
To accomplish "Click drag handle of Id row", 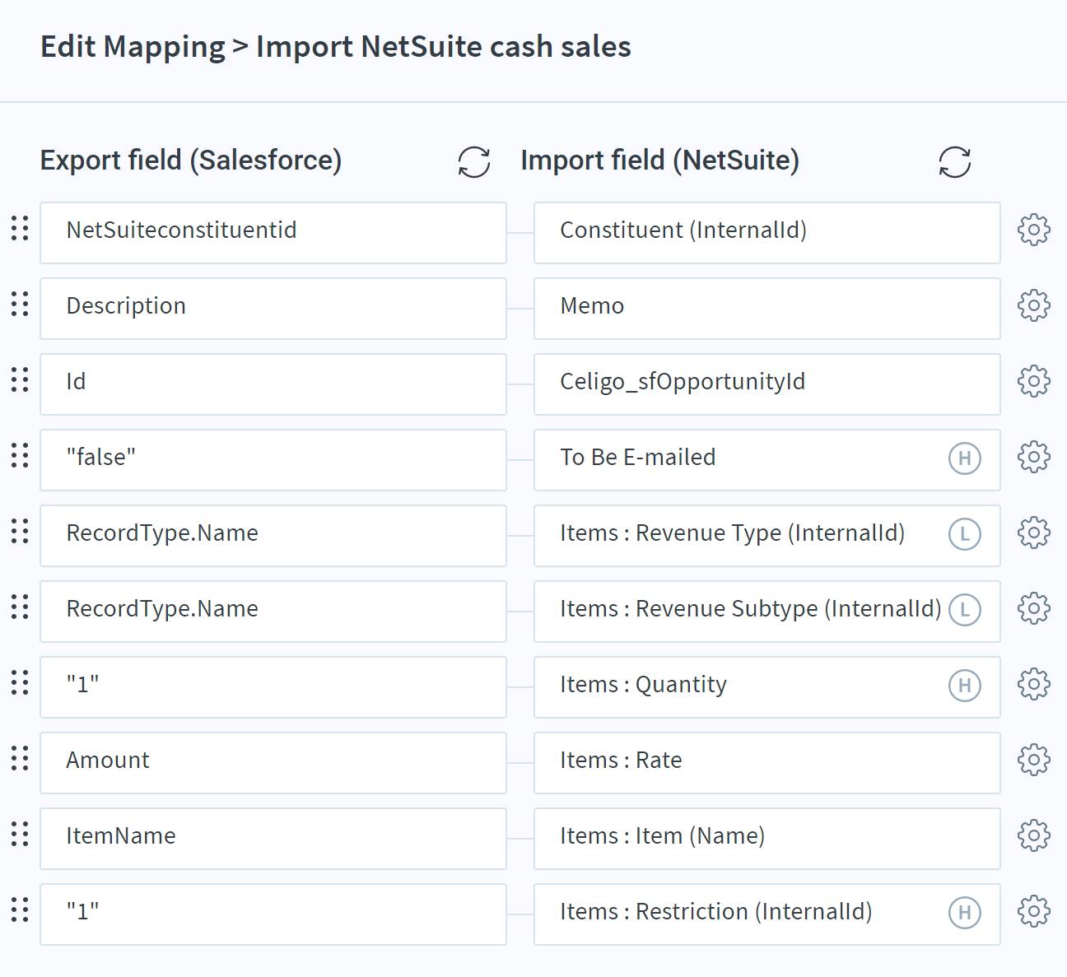I will [x=20, y=379].
